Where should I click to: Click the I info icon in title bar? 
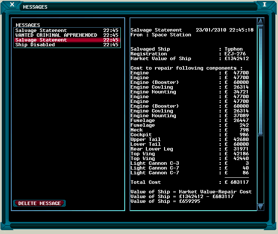[264, 5]
